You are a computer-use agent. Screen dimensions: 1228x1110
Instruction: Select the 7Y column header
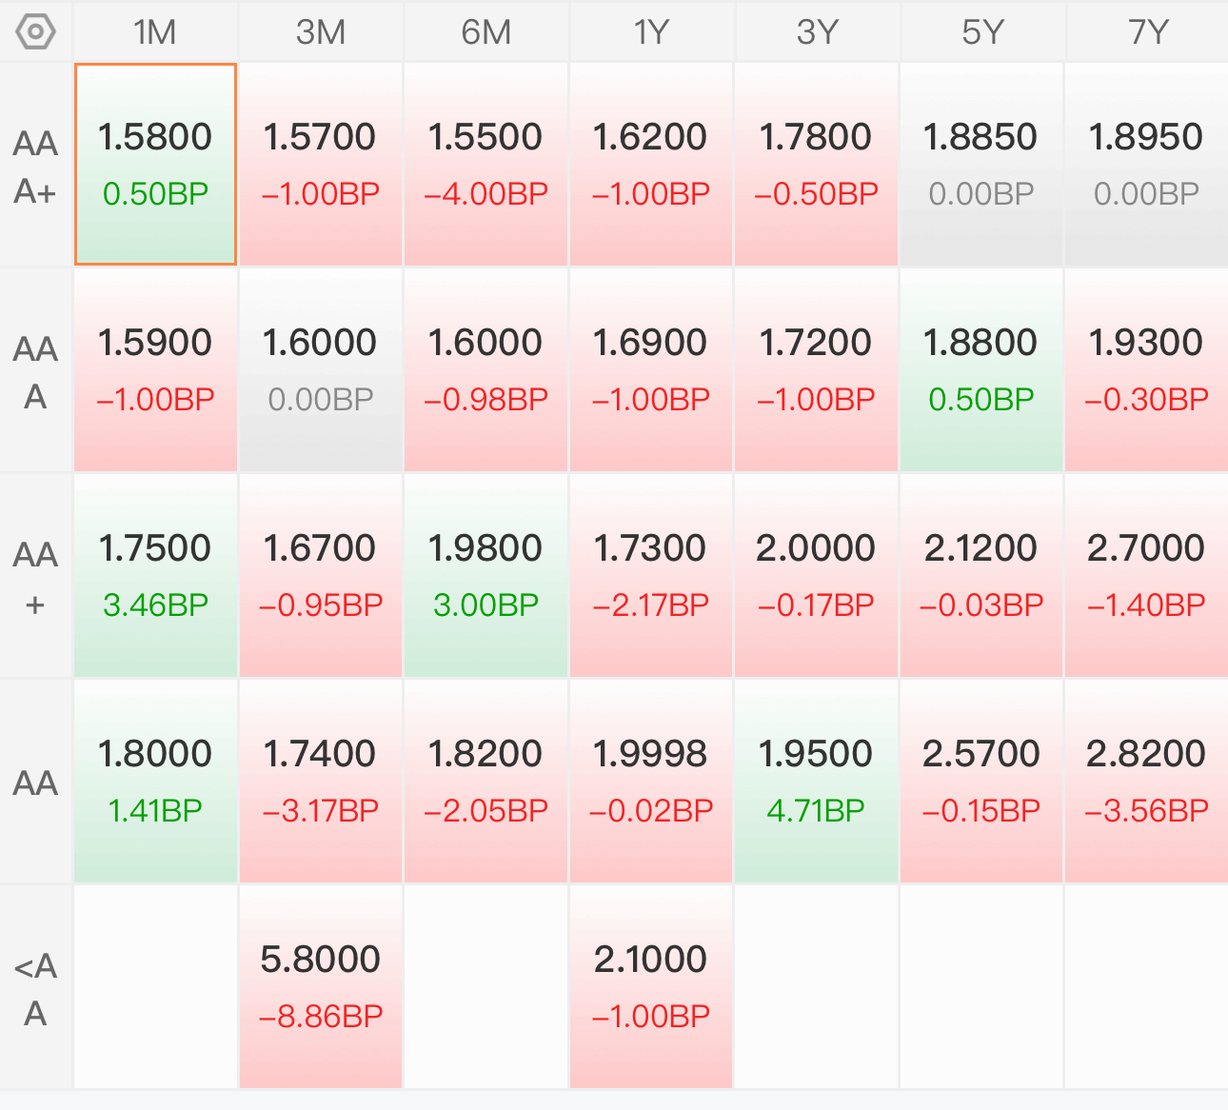1147,32
